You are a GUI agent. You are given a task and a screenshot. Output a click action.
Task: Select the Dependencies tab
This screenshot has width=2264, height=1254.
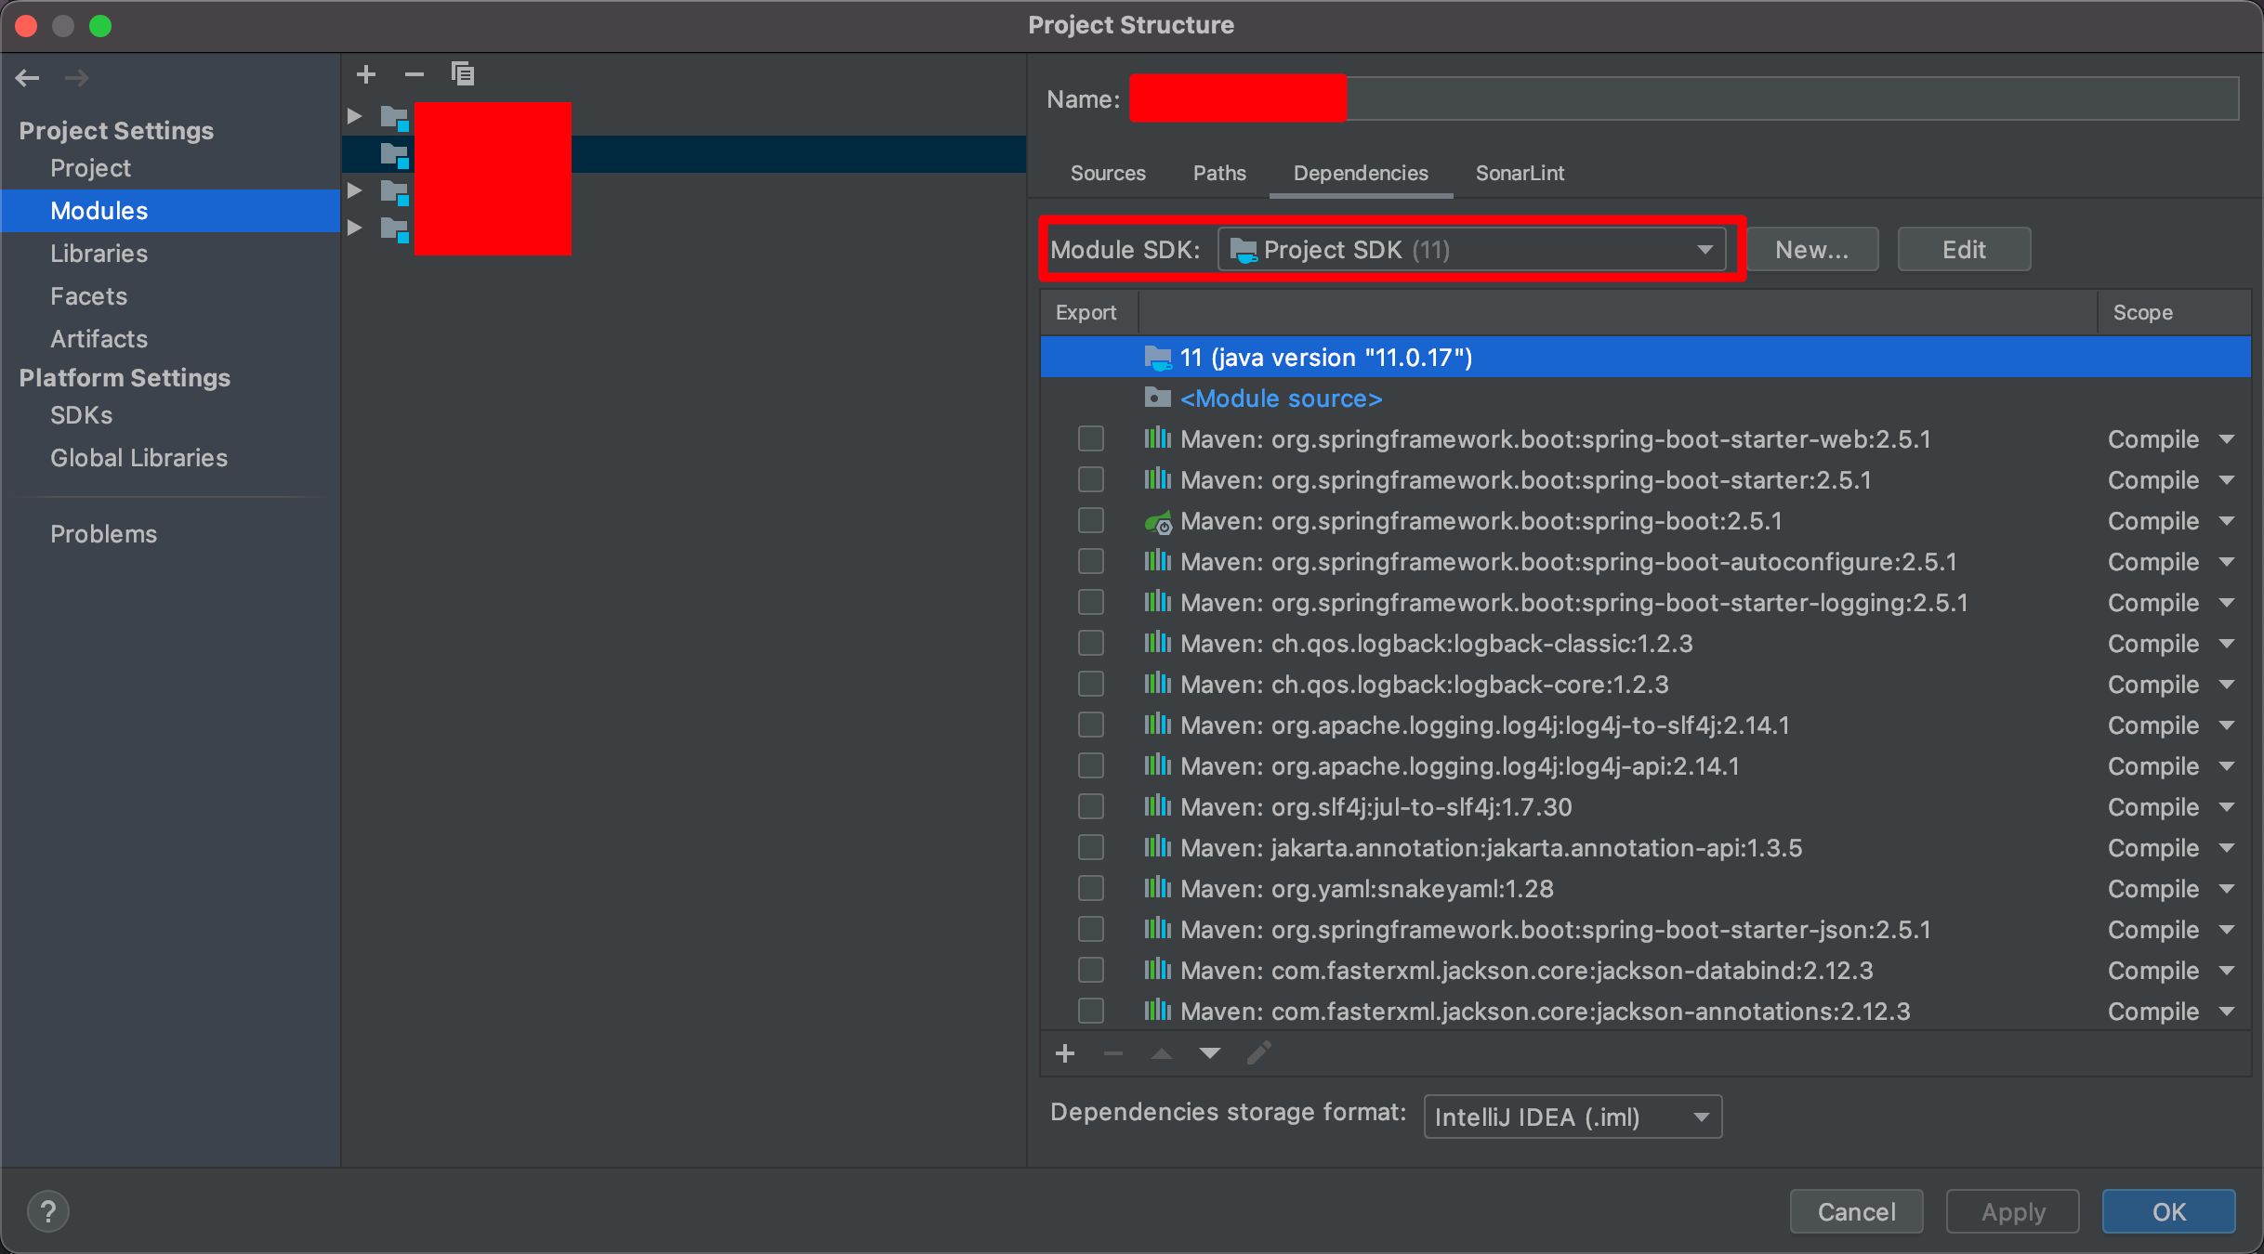tap(1361, 173)
